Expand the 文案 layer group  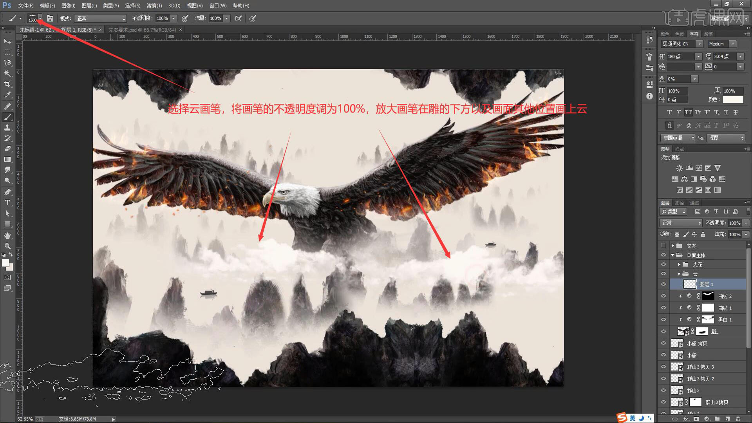pyautogui.click(x=672, y=246)
